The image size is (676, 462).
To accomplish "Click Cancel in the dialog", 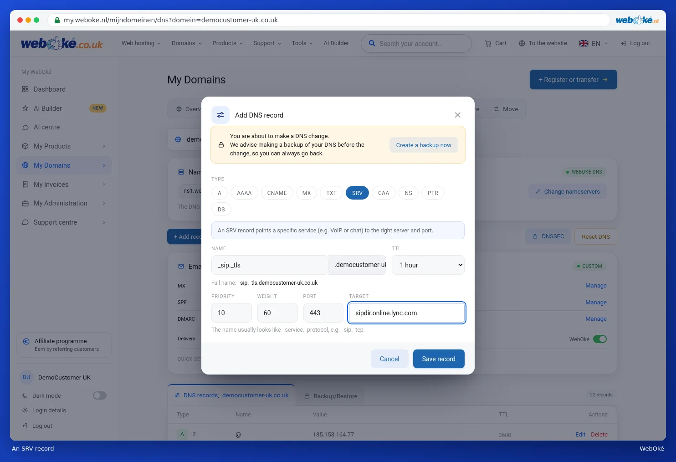I will pyautogui.click(x=389, y=359).
